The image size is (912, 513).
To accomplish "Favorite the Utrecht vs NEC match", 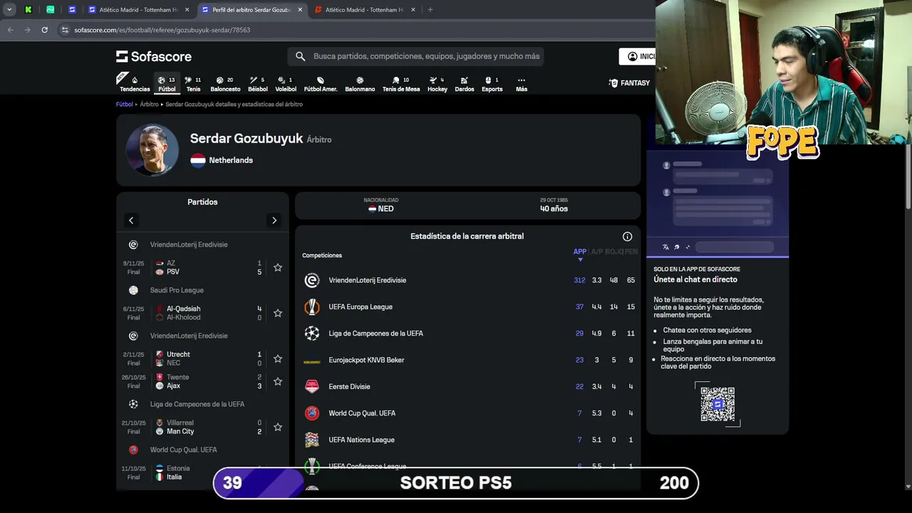I will [278, 359].
